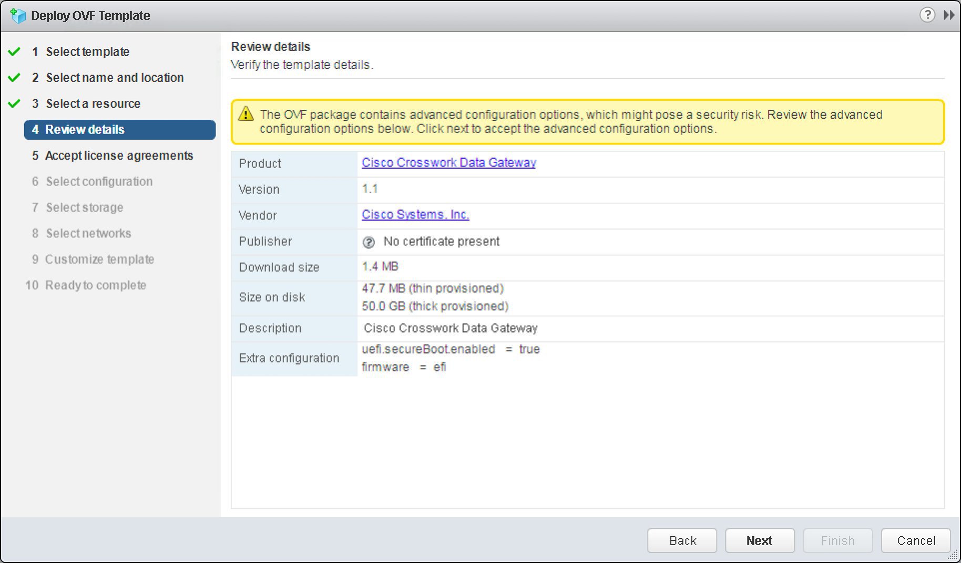This screenshot has height=563, width=961.
Task: Click the Deploy OVF Template cube icon
Action: pos(18,15)
